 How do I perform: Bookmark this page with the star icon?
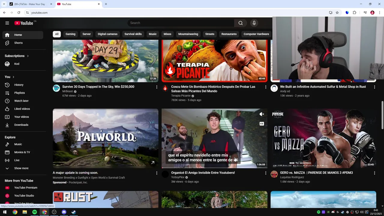point(337,13)
